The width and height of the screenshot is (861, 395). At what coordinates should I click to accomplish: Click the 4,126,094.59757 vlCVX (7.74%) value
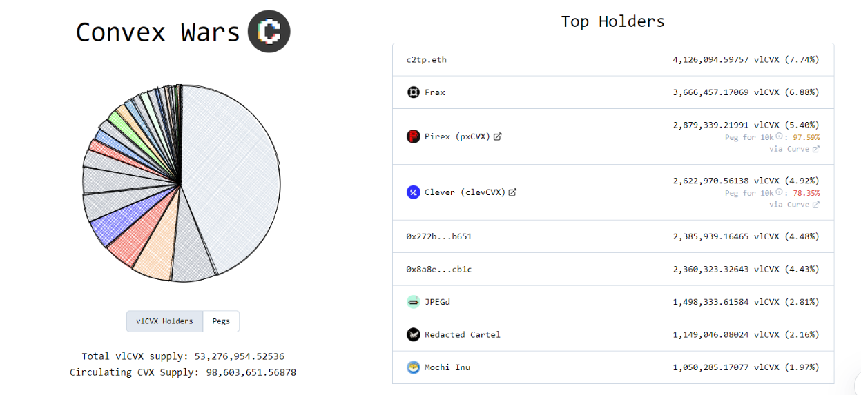tap(746, 59)
